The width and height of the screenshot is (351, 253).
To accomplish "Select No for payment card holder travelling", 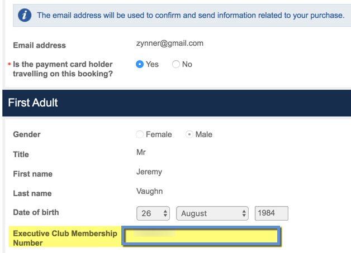I will click(176, 64).
